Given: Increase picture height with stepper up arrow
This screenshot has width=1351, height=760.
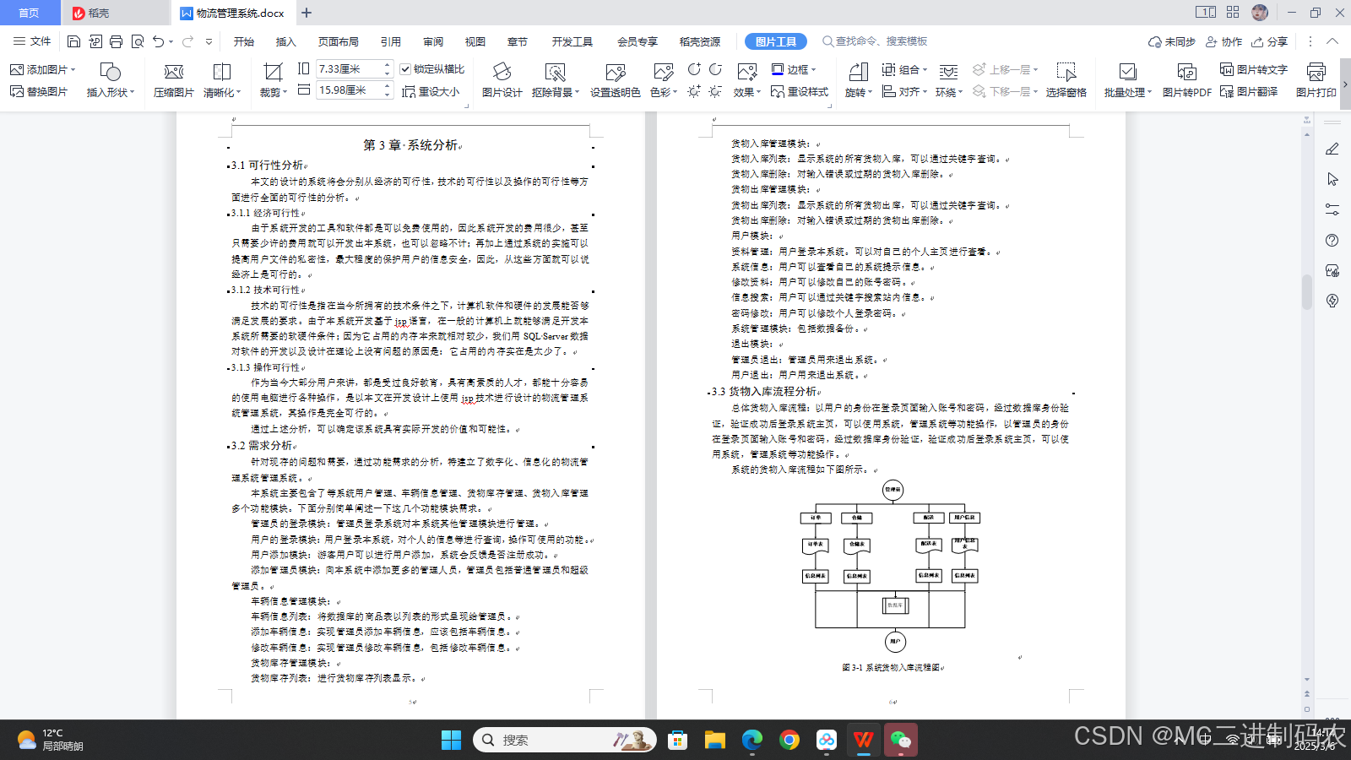Looking at the screenshot, I should 388,65.
